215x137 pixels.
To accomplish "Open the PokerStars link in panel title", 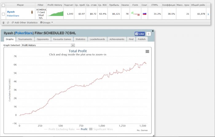I will [24, 33].
